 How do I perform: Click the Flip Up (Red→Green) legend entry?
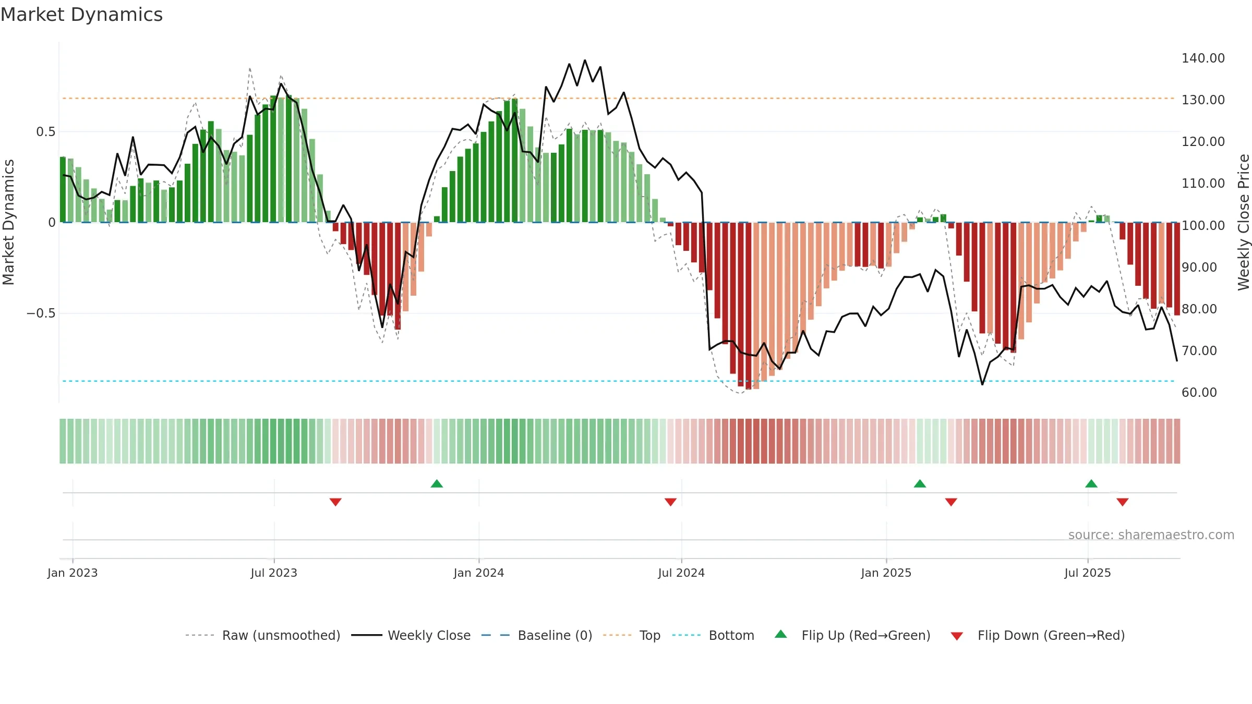pos(853,635)
